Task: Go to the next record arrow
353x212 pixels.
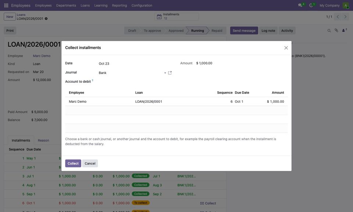Action: pos(345,17)
